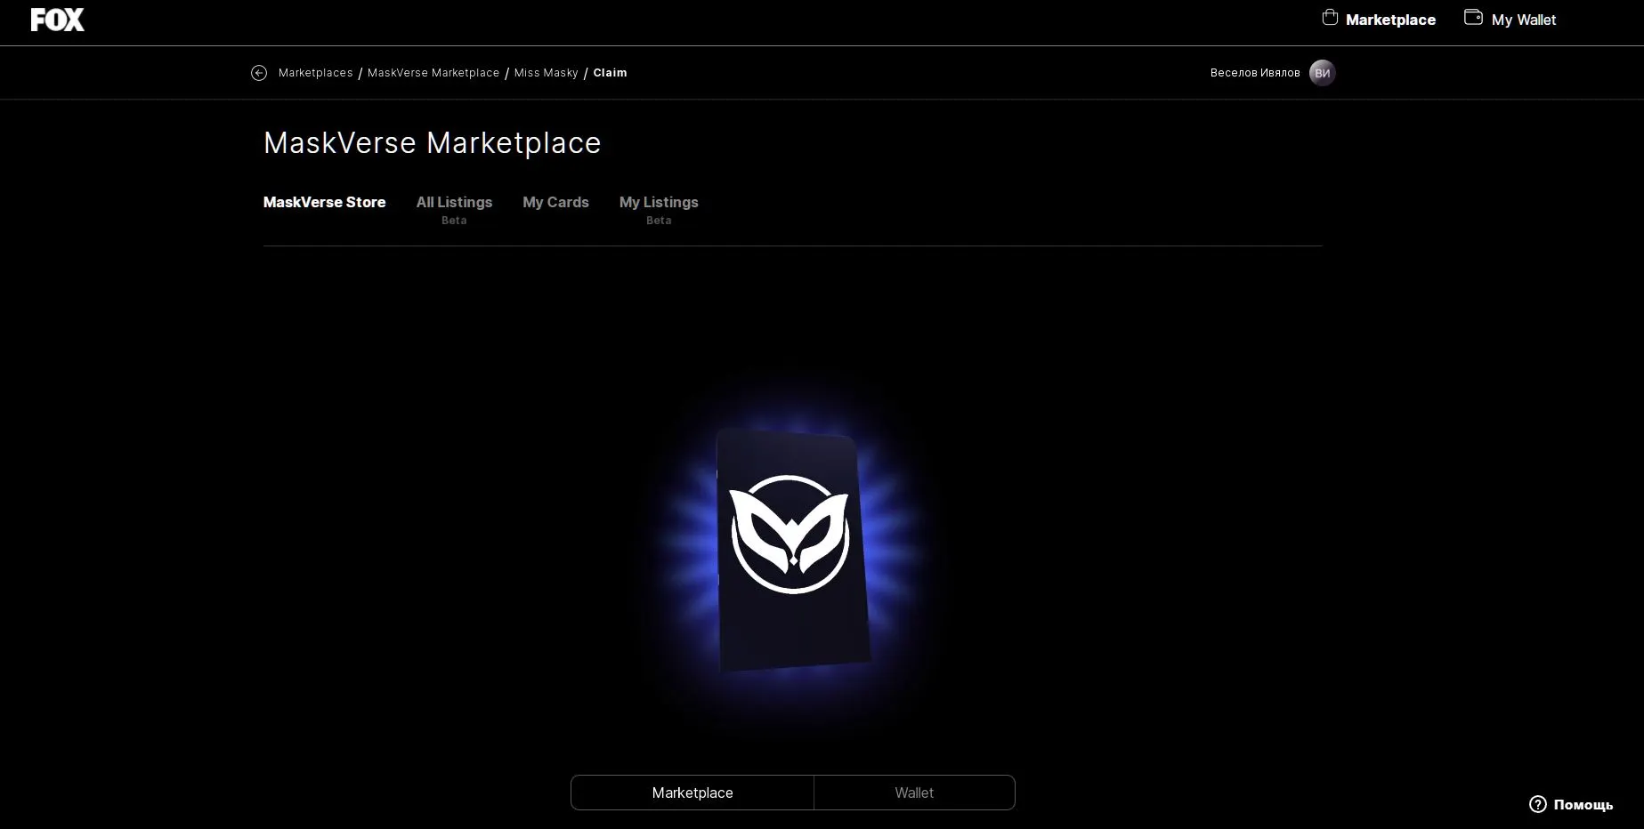The width and height of the screenshot is (1644, 829).
Task: Go to Miss Masky breadcrumb
Action: click(x=547, y=73)
